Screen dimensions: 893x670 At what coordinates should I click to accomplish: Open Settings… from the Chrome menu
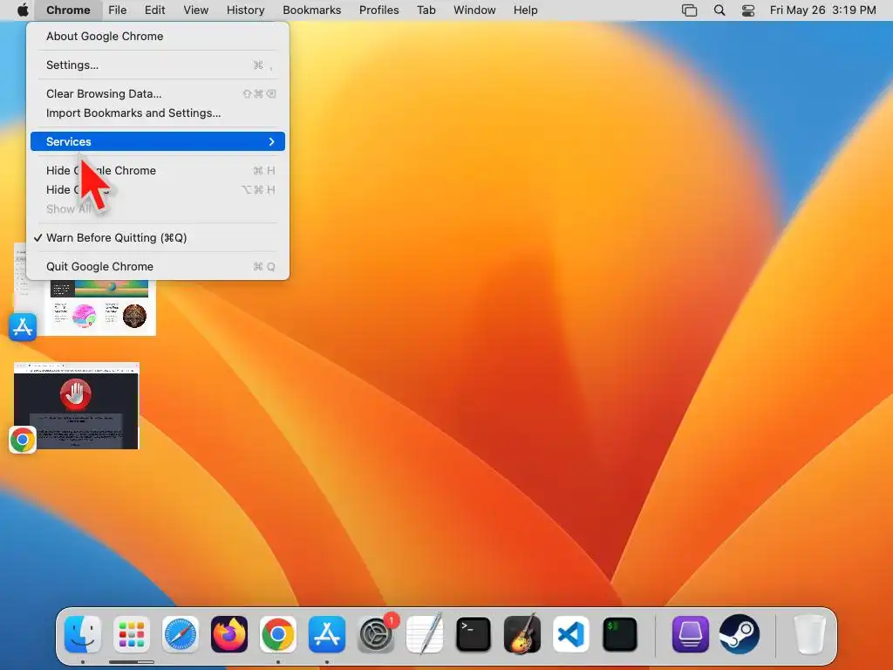pos(158,65)
